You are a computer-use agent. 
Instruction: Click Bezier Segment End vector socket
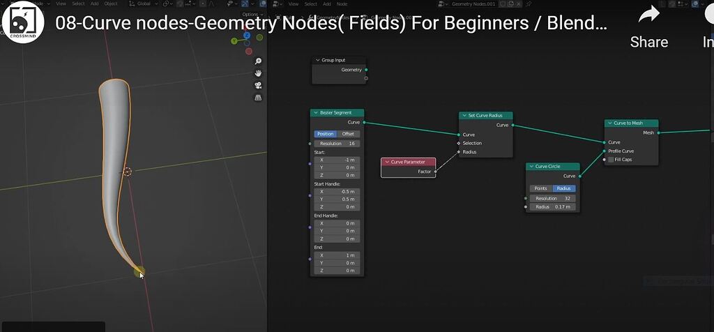(x=310, y=259)
